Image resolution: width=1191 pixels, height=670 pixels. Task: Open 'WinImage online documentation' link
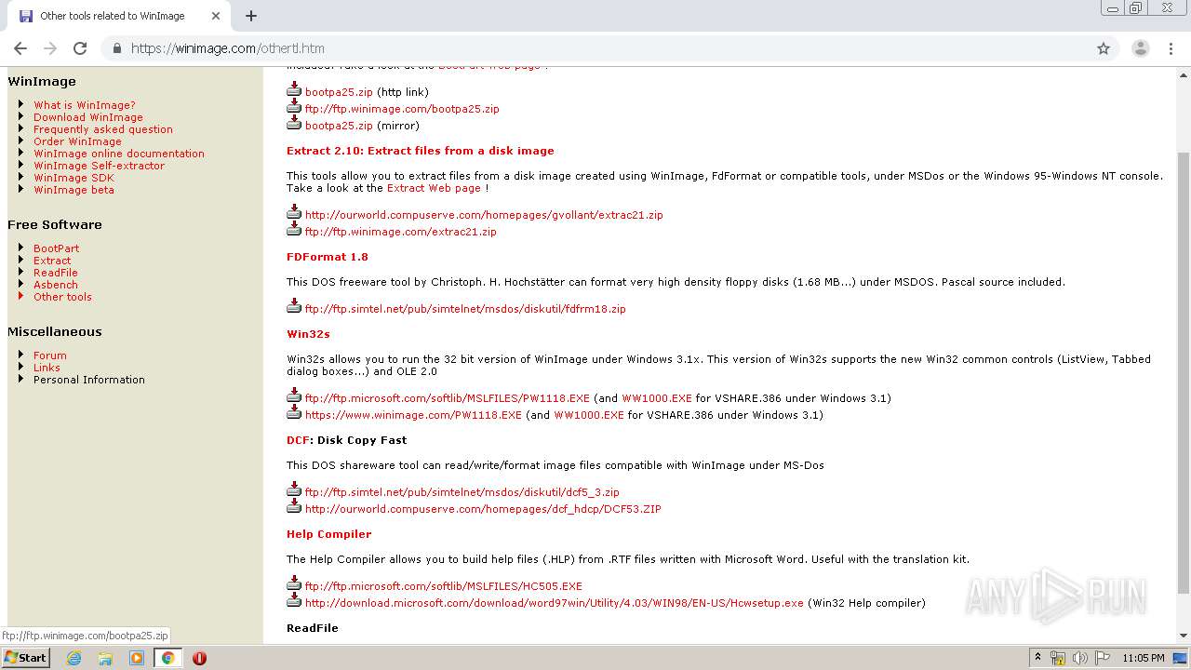(x=119, y=154)
